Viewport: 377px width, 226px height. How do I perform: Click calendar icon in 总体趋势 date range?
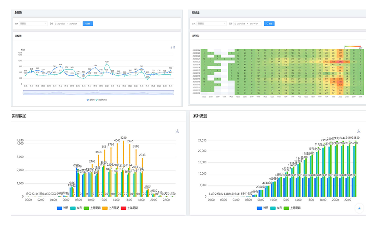[56, 24]
